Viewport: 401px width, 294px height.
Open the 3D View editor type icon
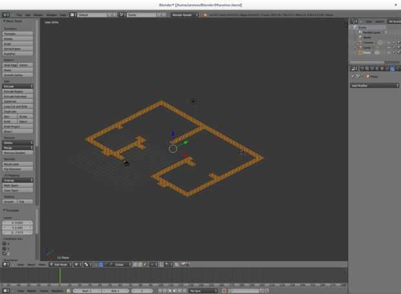click(x=6, y=264)
